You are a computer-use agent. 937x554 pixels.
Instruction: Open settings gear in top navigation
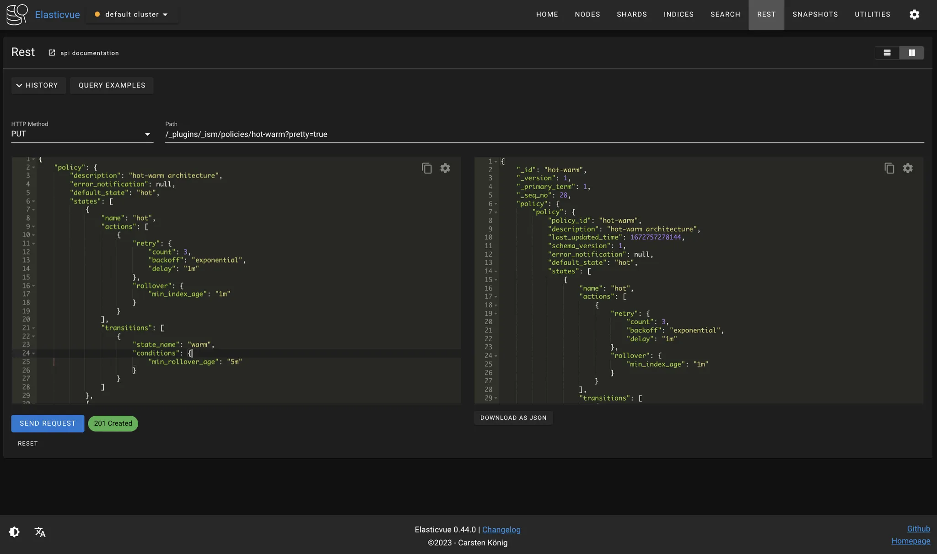[x=914, y=15]
